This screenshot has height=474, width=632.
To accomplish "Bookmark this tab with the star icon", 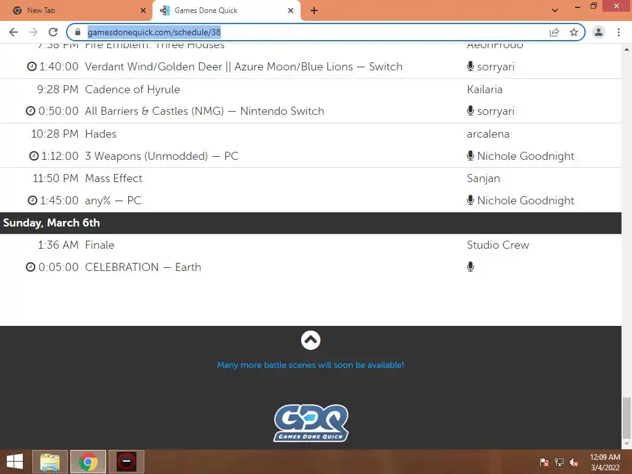I will pyautogui.click(x=574, y=32).
